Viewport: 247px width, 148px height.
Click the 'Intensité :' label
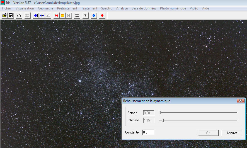(134, 120)
